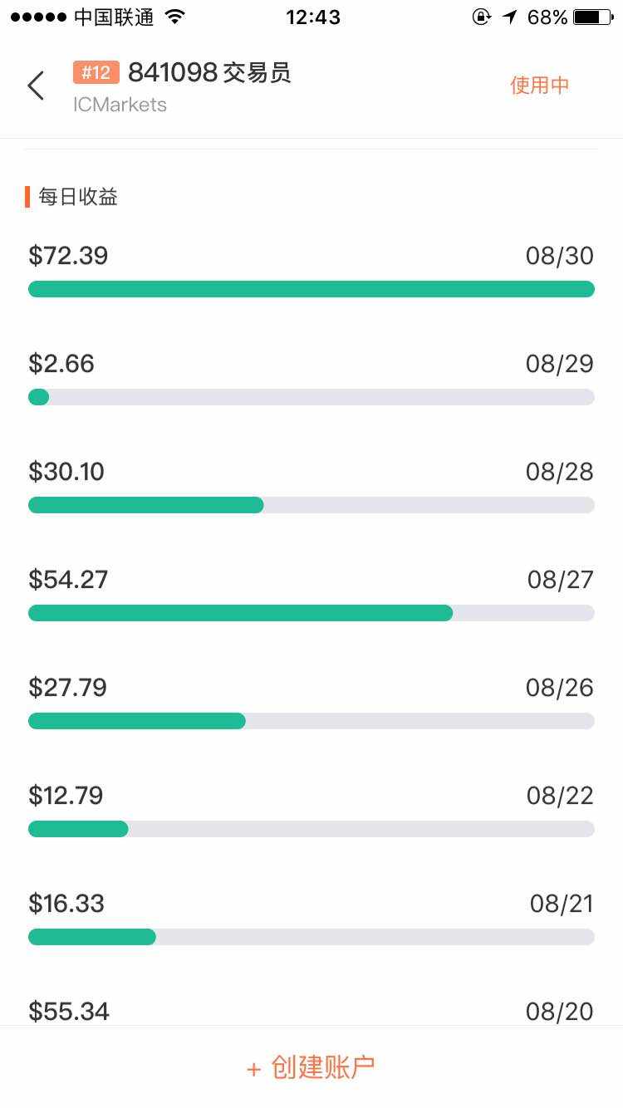Viewport: 623px width, 1108px height.
Task: Tap the #12 rank badge
Action: 96,73
